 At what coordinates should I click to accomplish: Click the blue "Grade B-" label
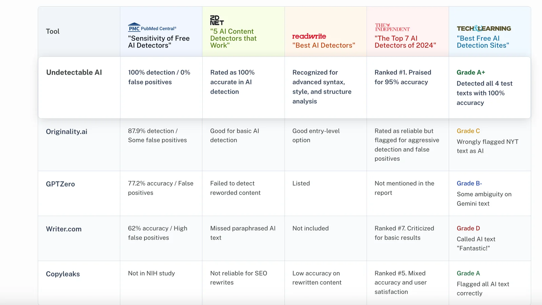pyautogui.click(x=469, y=183)
